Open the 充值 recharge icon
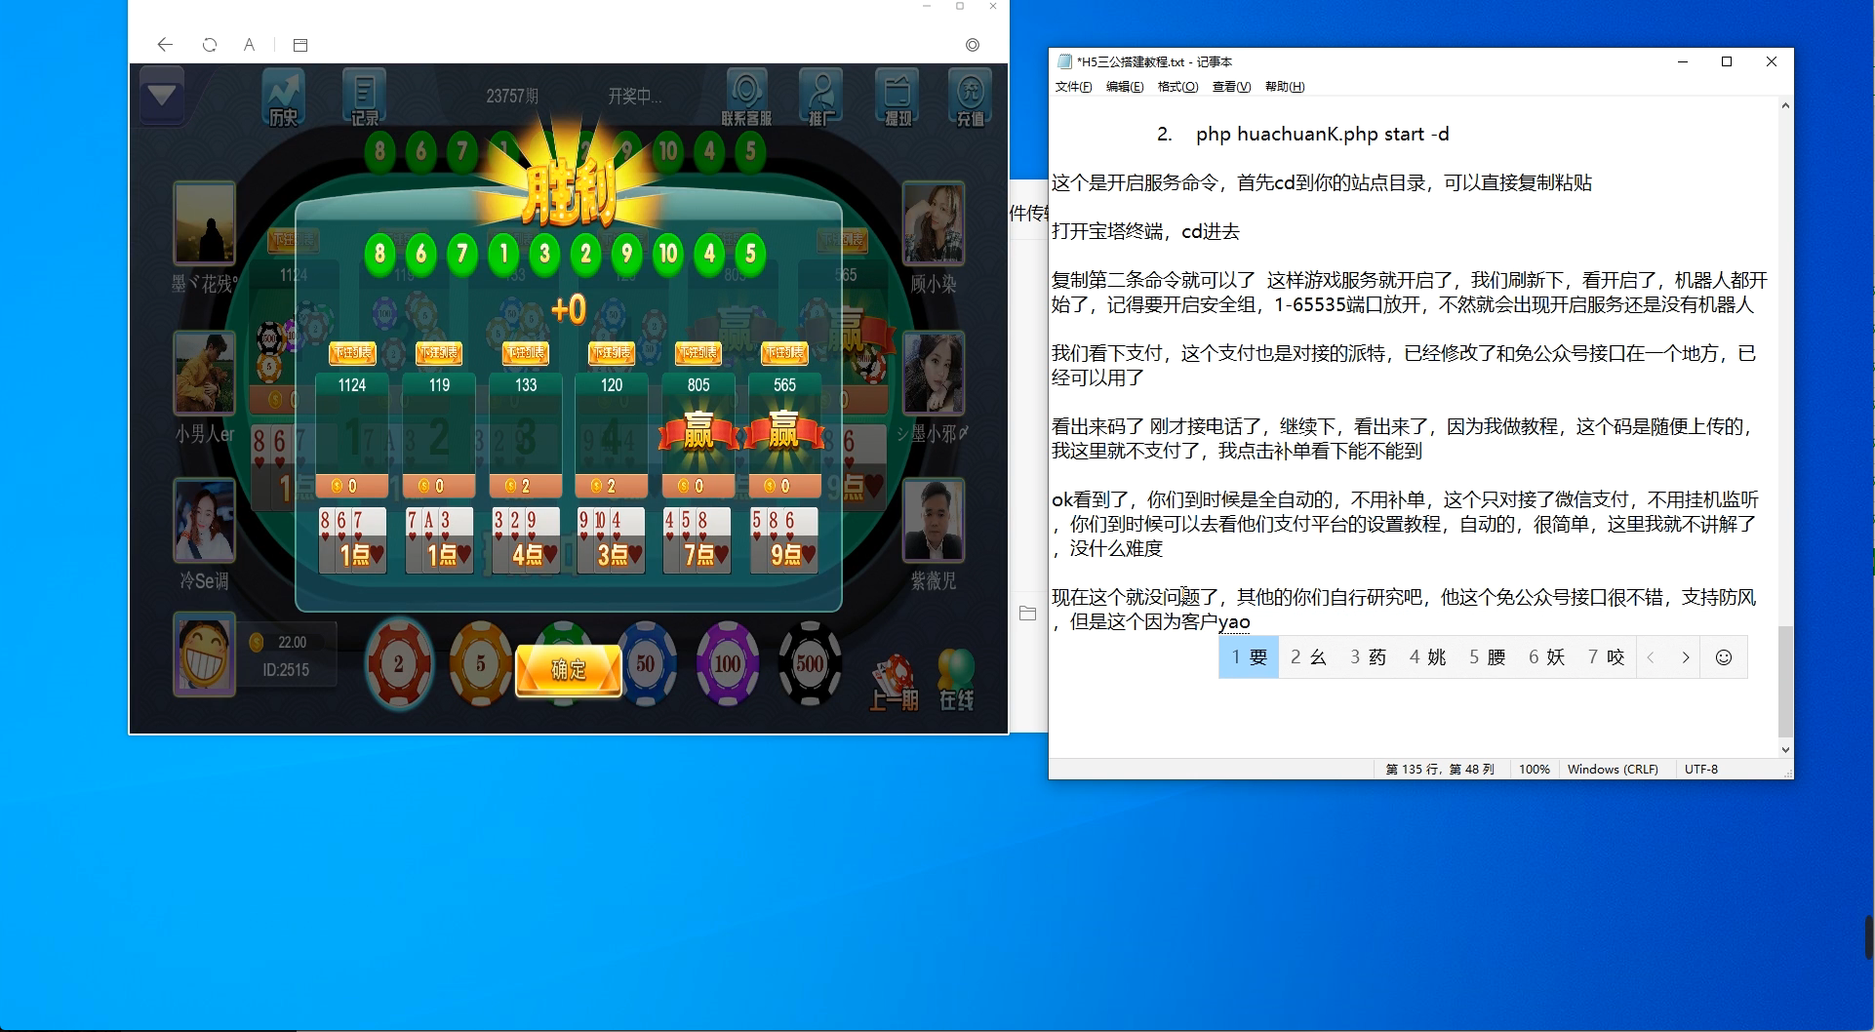The height and width of the screenshot is (1032, 1875). 971,98
